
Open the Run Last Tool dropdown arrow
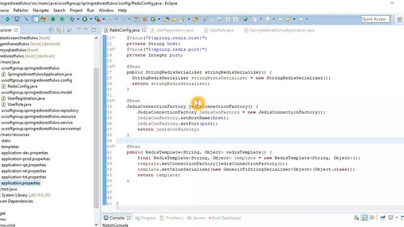coord(104,19)
